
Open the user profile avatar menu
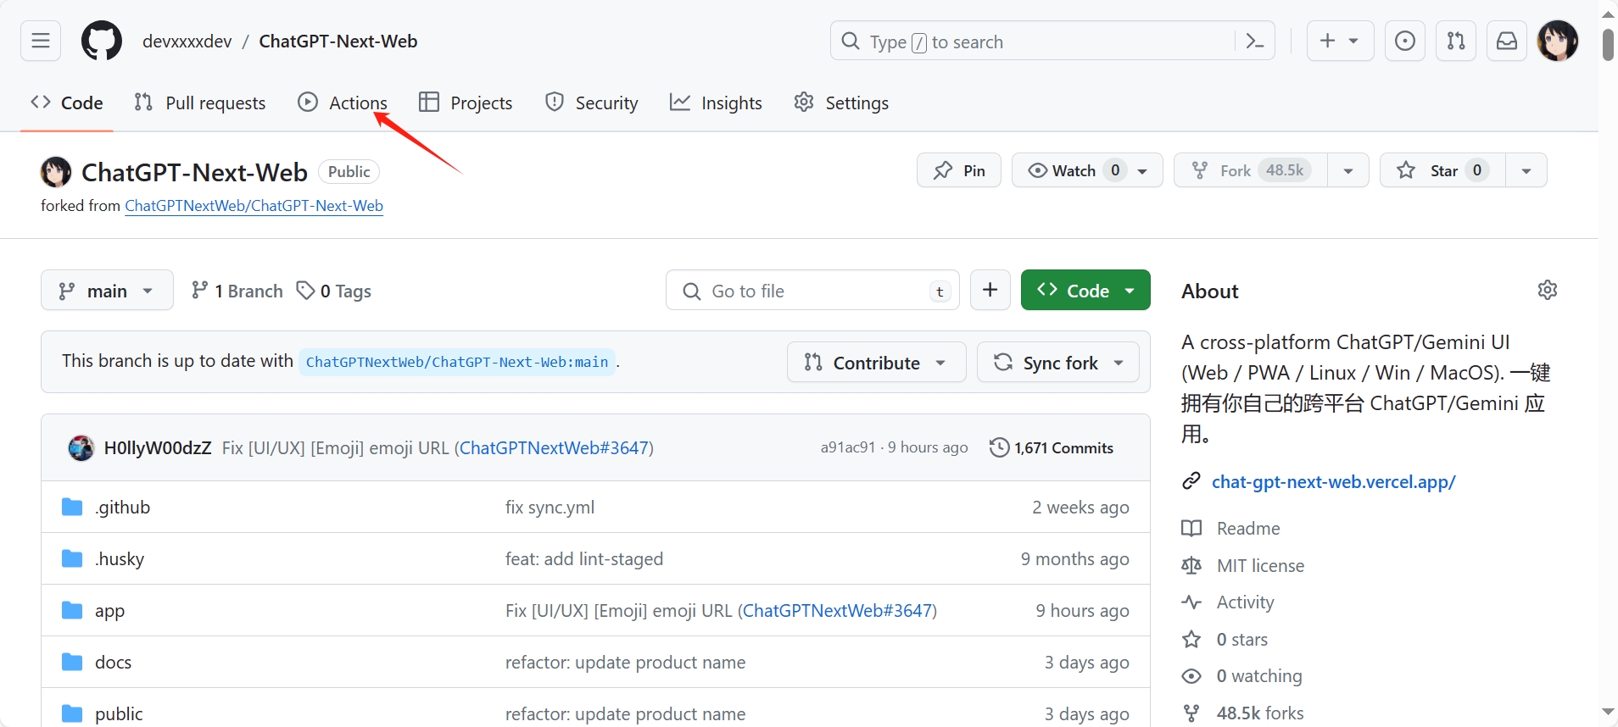tap(1558, 41)
